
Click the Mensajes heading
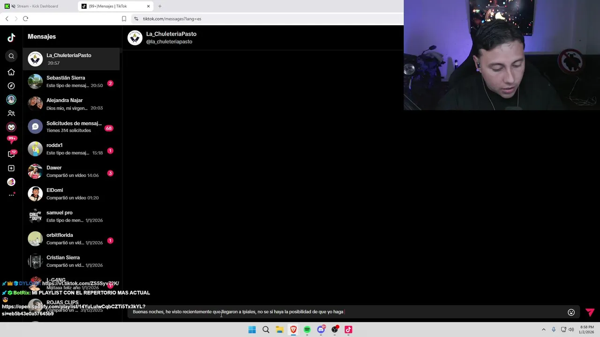pos(42,37)
